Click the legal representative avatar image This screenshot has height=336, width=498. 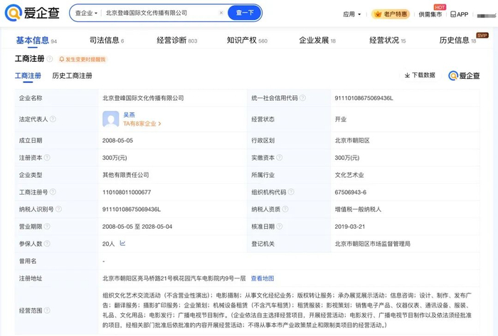pyautogui.click(x=111, y=119)
